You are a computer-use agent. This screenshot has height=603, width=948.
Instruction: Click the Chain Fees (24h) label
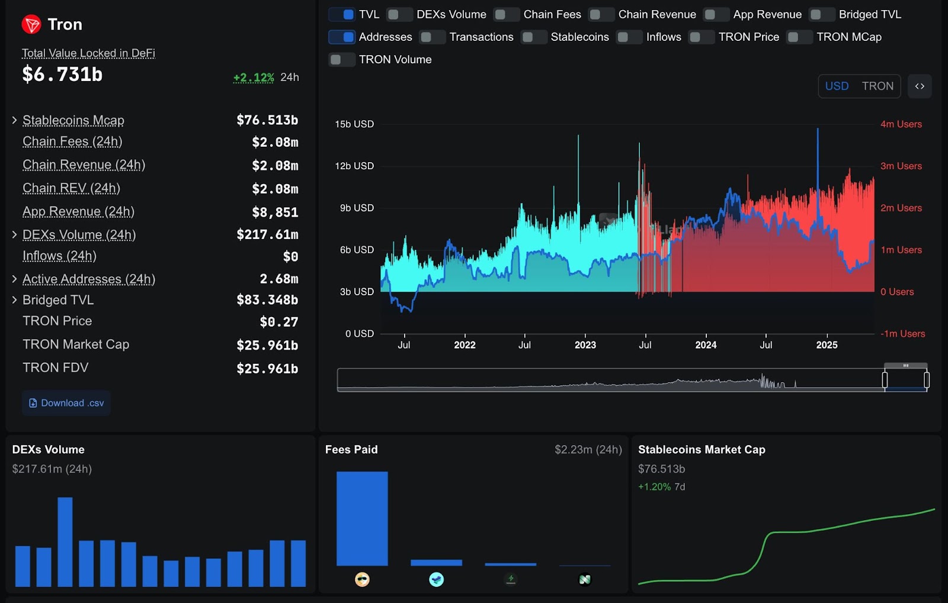[x=72, y=141]
